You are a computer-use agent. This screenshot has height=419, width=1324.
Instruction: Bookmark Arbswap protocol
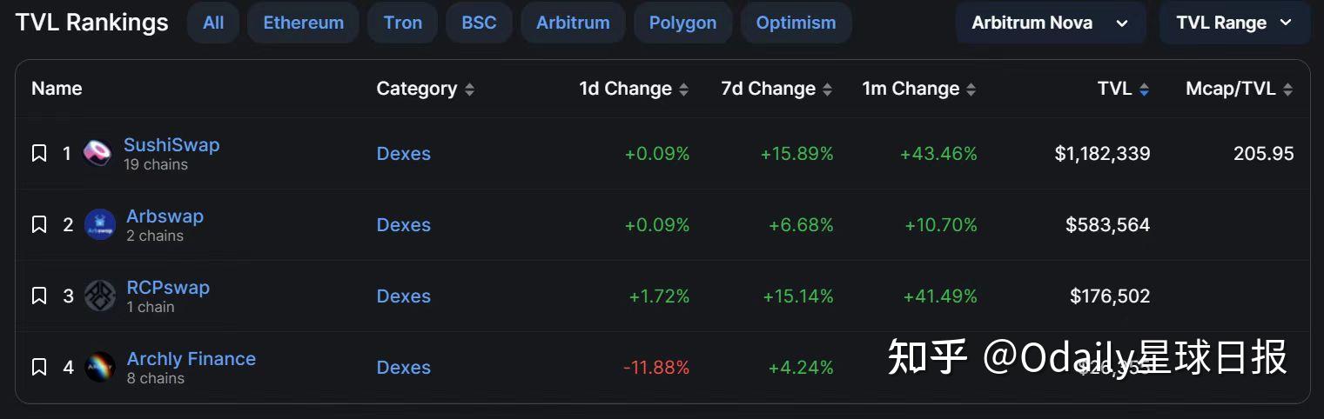[x=39, y=225]
